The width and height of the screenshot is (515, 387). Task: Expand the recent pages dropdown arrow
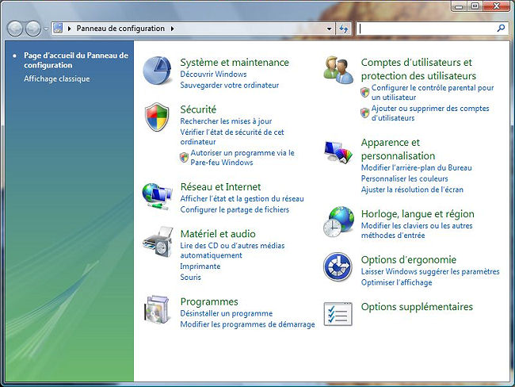(x=46, y=29)
